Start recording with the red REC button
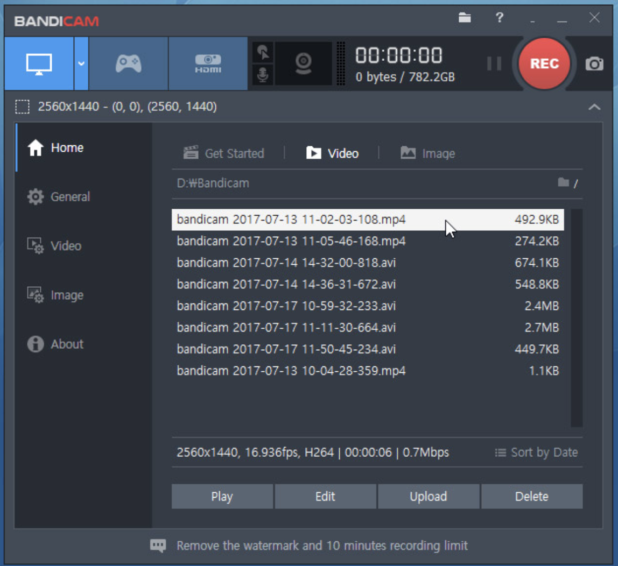This screenshot has width=618, height=566. click(x=544, y=63)
